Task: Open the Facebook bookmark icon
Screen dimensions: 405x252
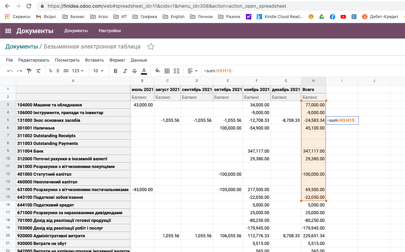Action: coord(333,16)
